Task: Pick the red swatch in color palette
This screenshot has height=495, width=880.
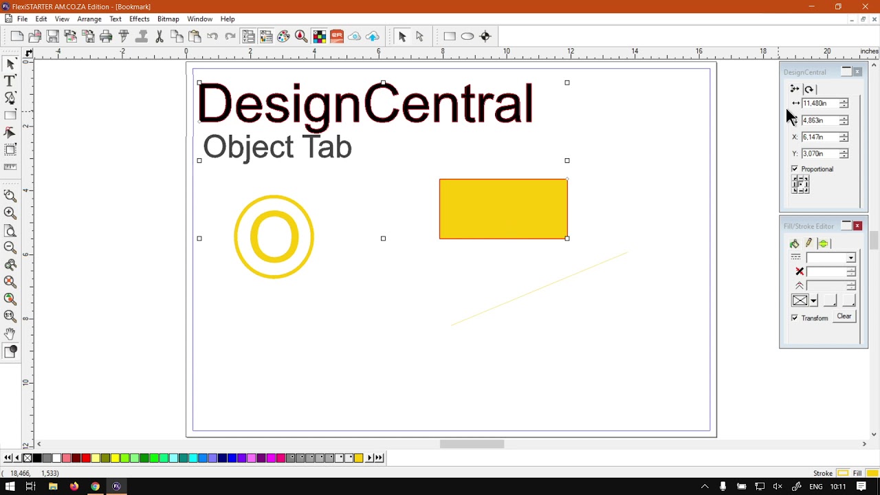Action: point(85,458)
